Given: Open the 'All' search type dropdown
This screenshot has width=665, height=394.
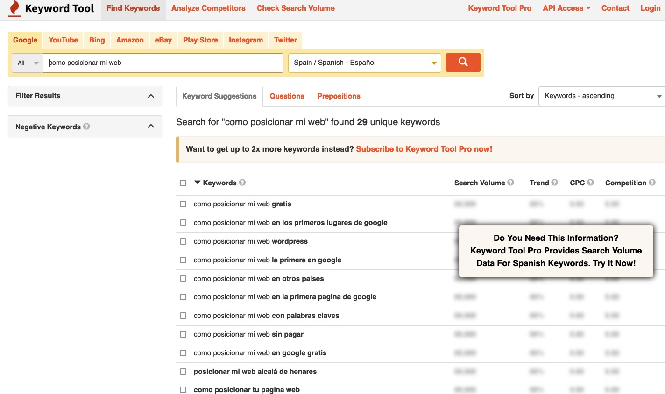Looking at the screenshot, I should coord(28,63).
